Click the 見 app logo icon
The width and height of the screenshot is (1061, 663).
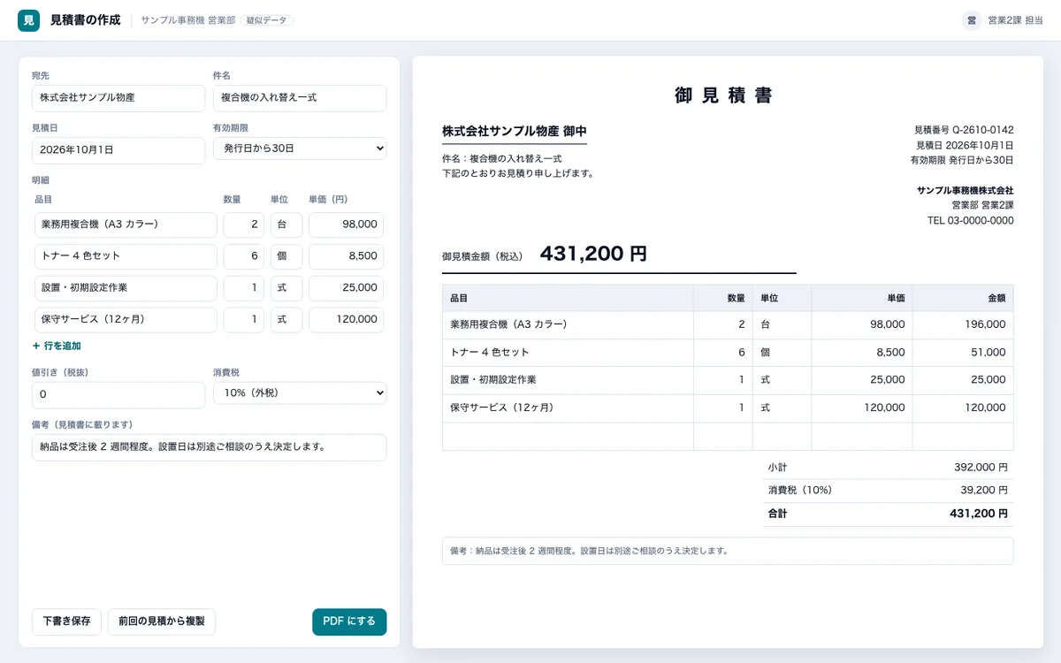coord(28,20)
